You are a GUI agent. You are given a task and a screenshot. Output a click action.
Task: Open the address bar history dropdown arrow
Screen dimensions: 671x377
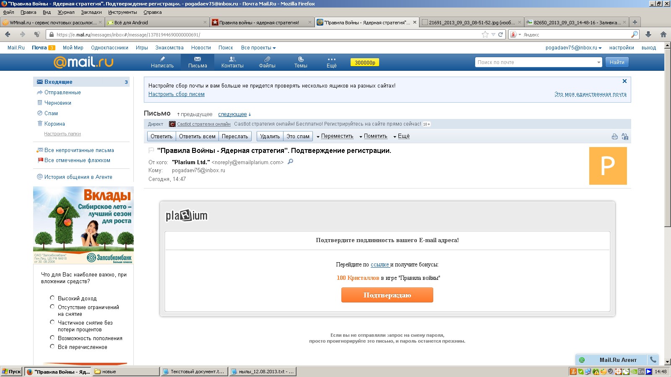493,34
